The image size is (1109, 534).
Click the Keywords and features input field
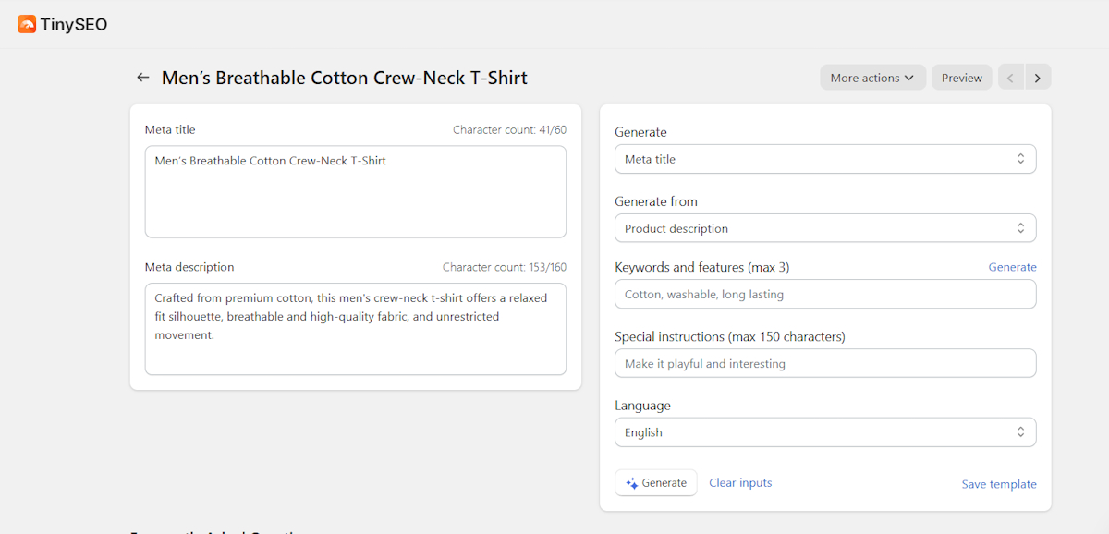pyautogui.click(x=824, y=295)
